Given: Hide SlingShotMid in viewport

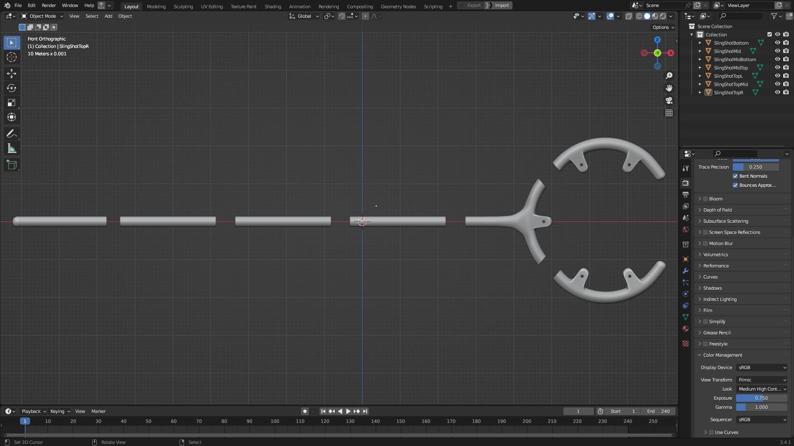Looking at the screenshot, I should coord(777,51).
